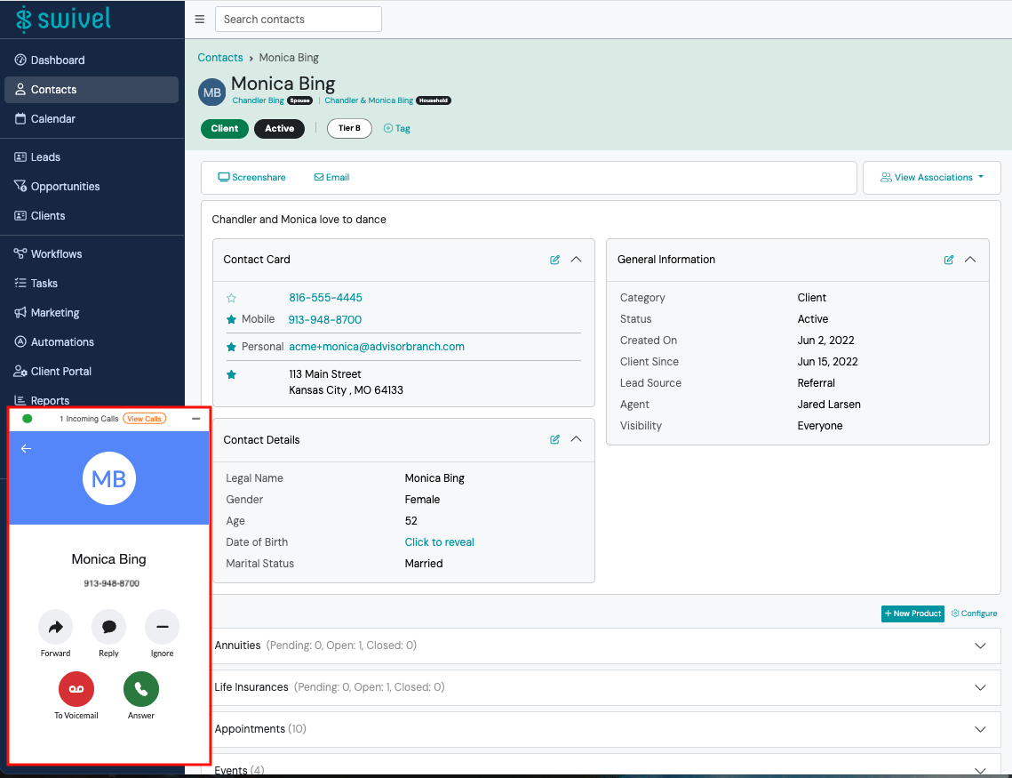The height and width of the screenshot is (778, 1012).
Task: Ignore the incoming call
Action: (x=162, y=627)
